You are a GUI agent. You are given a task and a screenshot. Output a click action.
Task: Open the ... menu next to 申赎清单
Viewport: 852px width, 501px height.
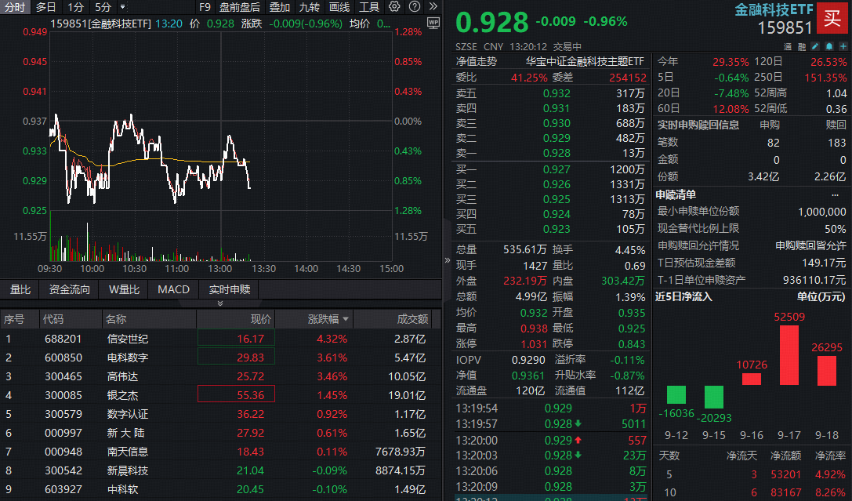coord(835,194)
